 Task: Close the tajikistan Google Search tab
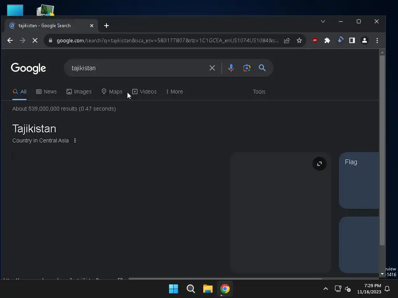click(92, 26)
